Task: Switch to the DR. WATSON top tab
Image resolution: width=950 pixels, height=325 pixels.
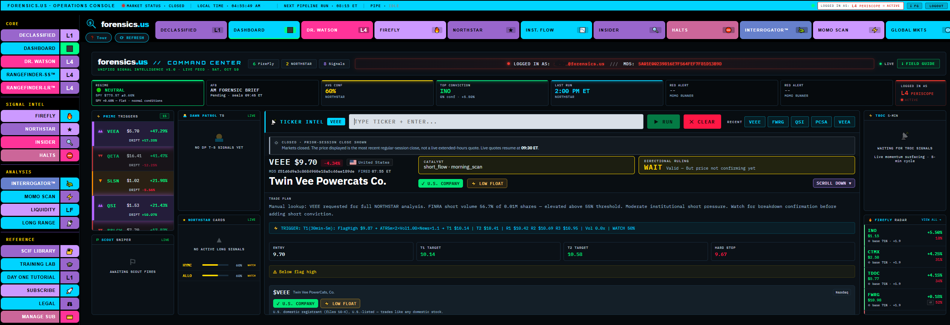Action: pyautogui.click(x=337, y=30)
